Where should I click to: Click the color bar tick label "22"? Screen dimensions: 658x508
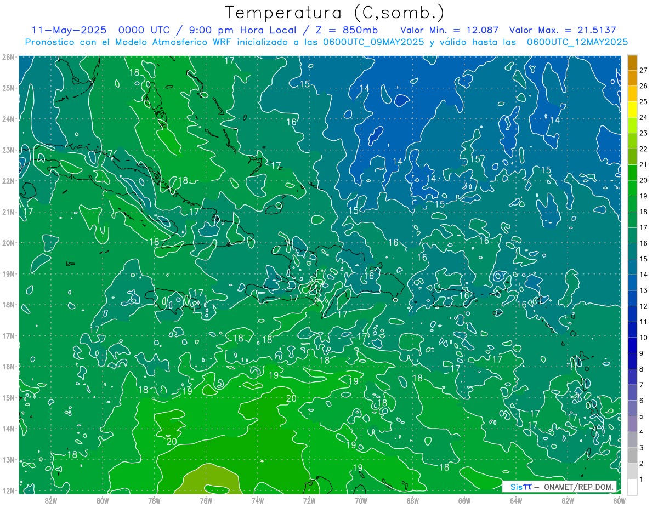(x=644, y=149)
